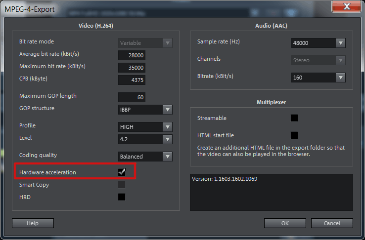Enable the HRD checkbox
The width and height of the screenshot is (365, 240).
(x=122, y=197)
